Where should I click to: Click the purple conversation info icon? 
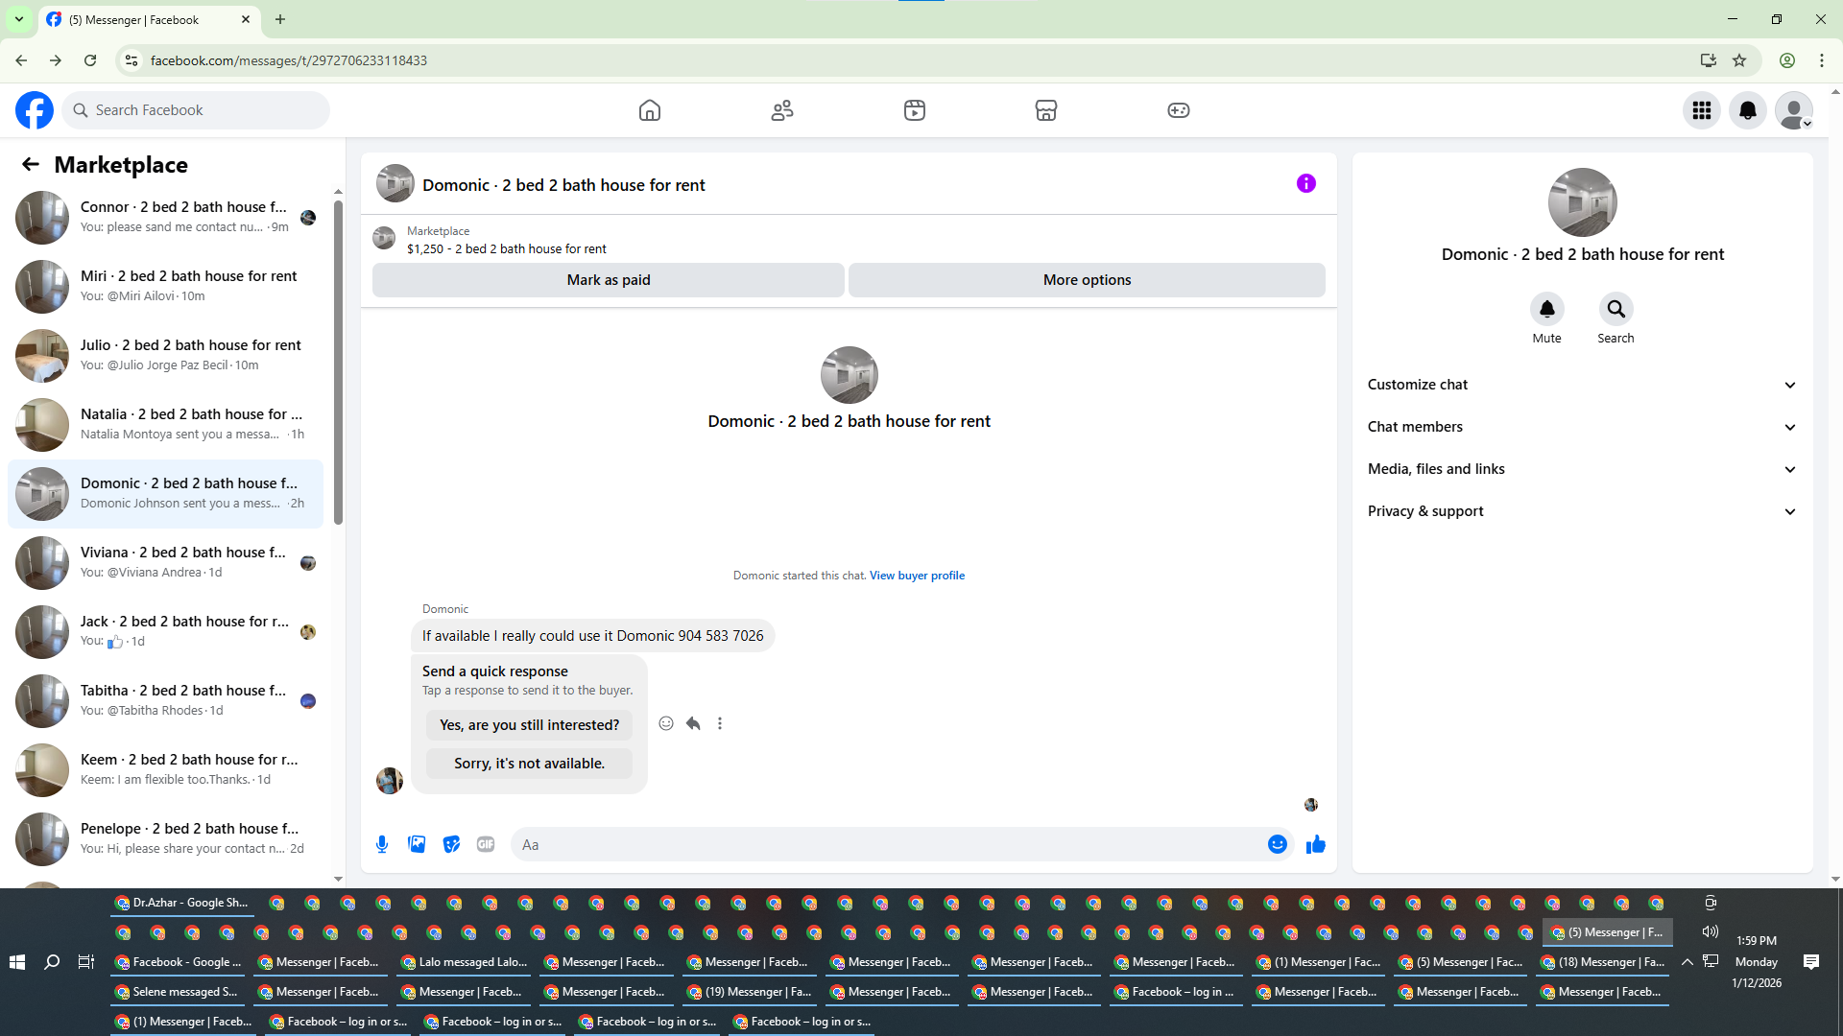coord(1305,183)
